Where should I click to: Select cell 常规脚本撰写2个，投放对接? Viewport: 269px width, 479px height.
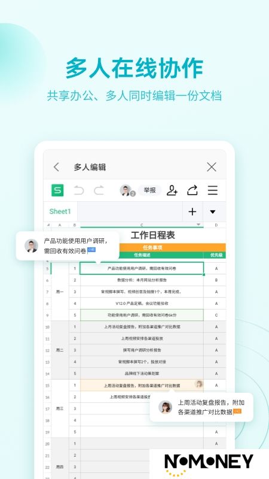[142, 362]
